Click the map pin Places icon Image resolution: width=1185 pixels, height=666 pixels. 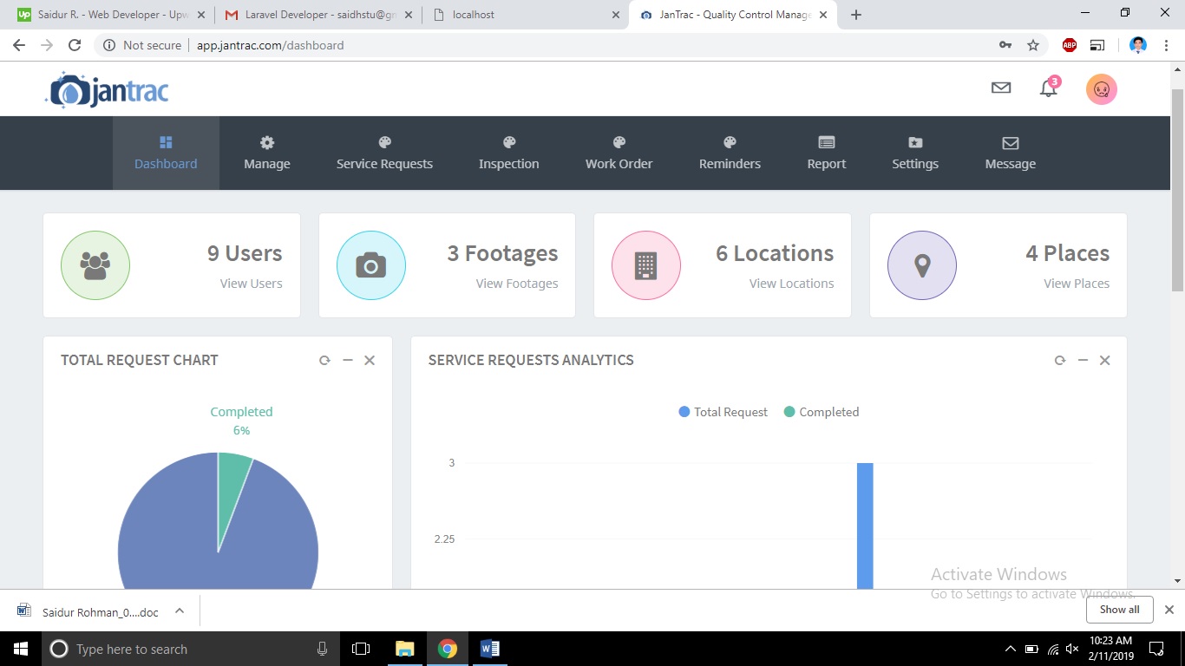921,265
